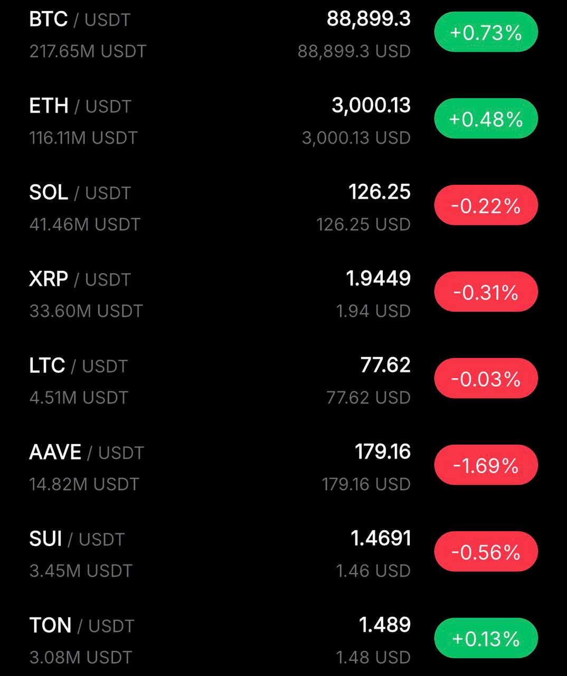Screen dimensions: 567x676
Task: Tap the XRP -0.31% change badge
Action: click(486, 292)
